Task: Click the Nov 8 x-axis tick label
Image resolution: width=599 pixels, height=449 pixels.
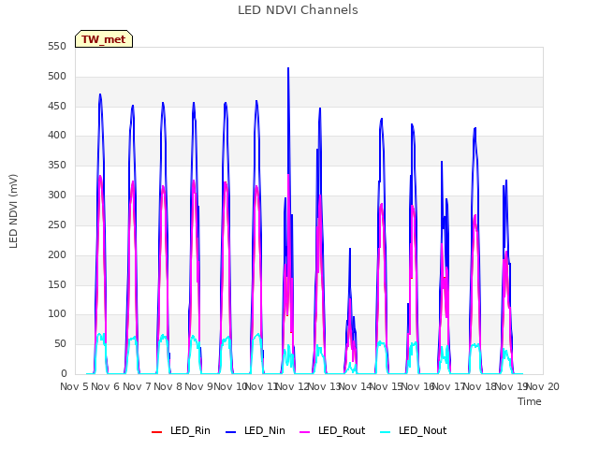Action: click(x=168, y=386)
